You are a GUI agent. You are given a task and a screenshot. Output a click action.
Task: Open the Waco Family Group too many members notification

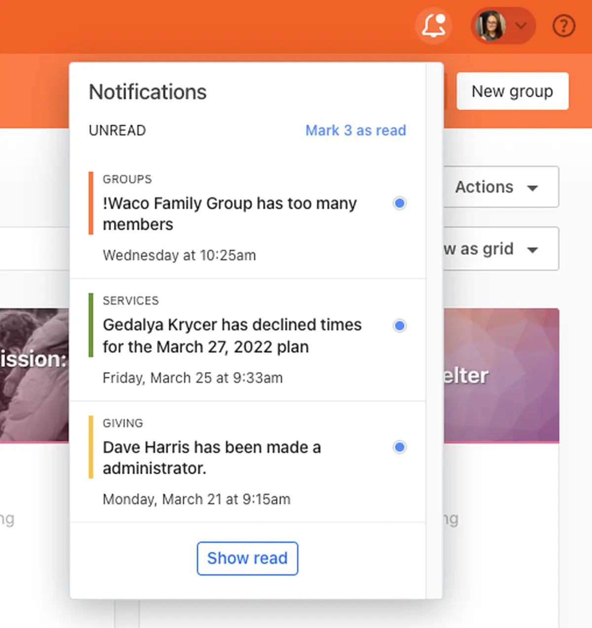tap(248, 218)
